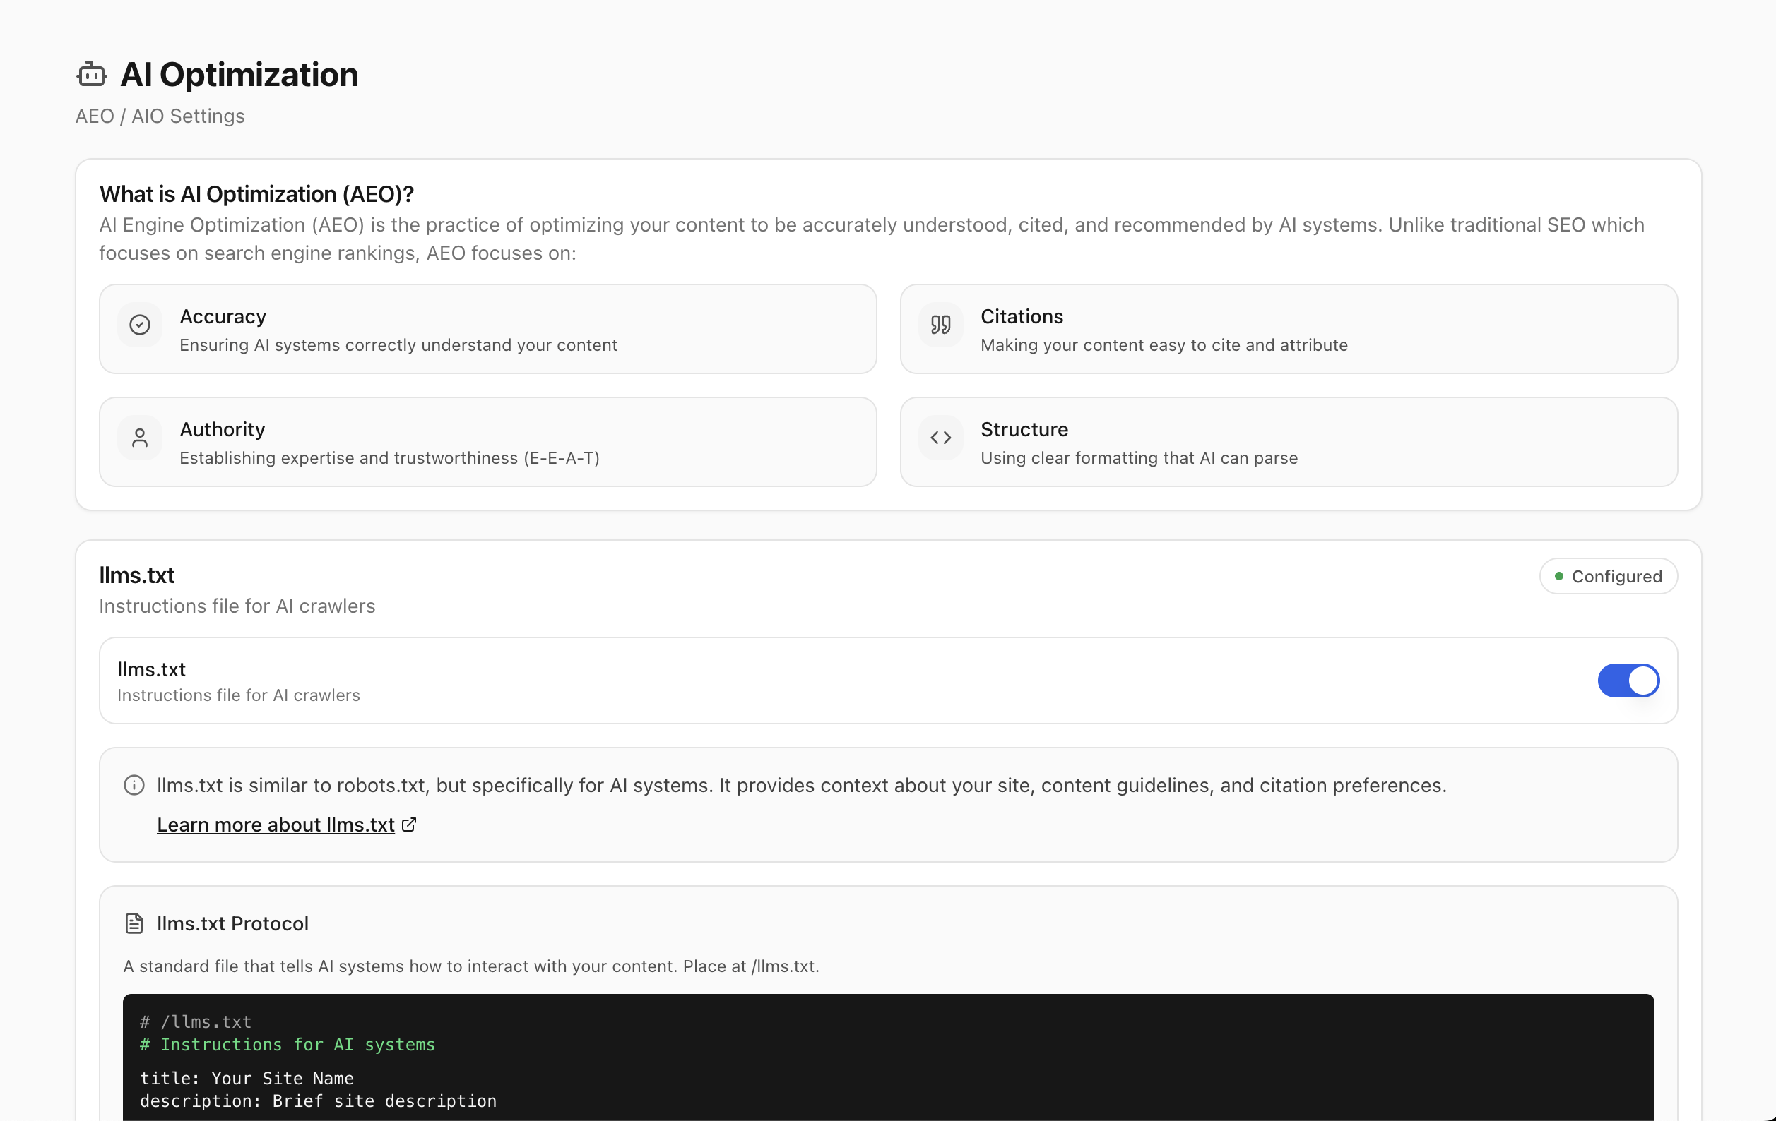Click the info circle icon in llms.txt note
This screenshot has width=1776, height=1121.
pyautogui.click(x=134, y=785)
